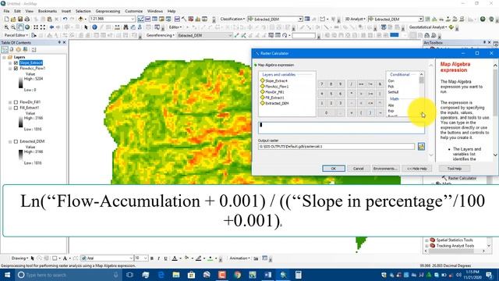The image size is (499, 281).
Task: Open the Bookmarks menu
Action: [x=48, y=11]
